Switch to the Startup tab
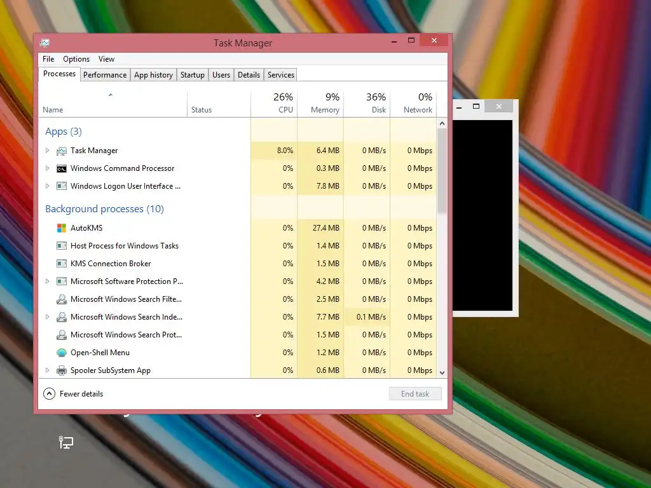This screenshot has height=488, width=651. 192,75
